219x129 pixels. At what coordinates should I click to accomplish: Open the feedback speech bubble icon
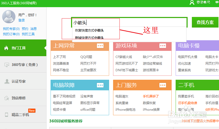pos(217,2)
